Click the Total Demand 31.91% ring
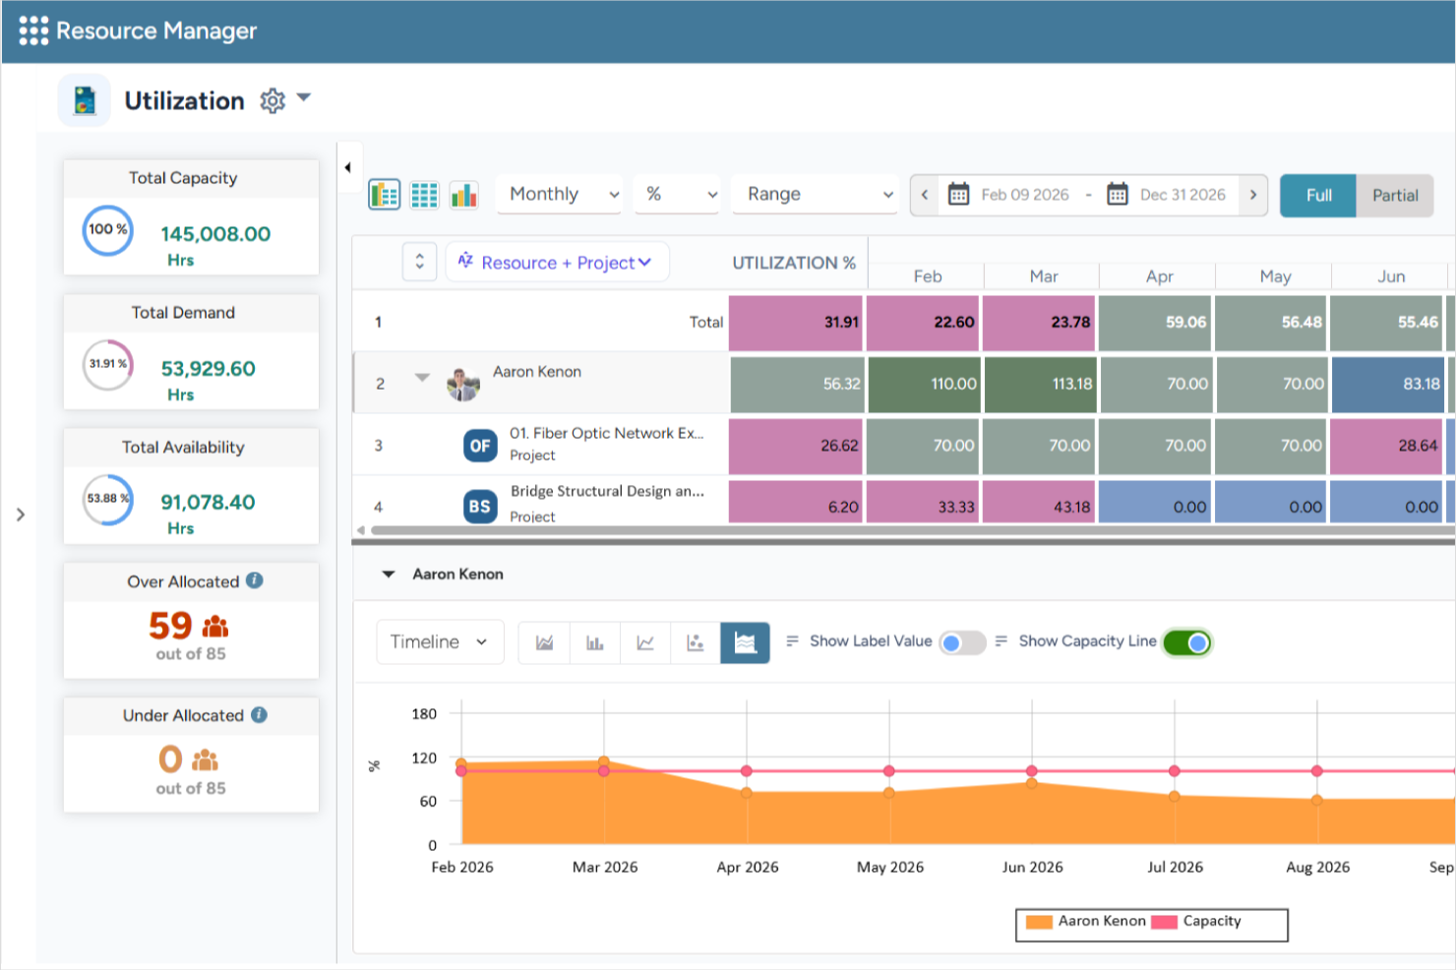The image size is (1456, 971). click(108, 365)
